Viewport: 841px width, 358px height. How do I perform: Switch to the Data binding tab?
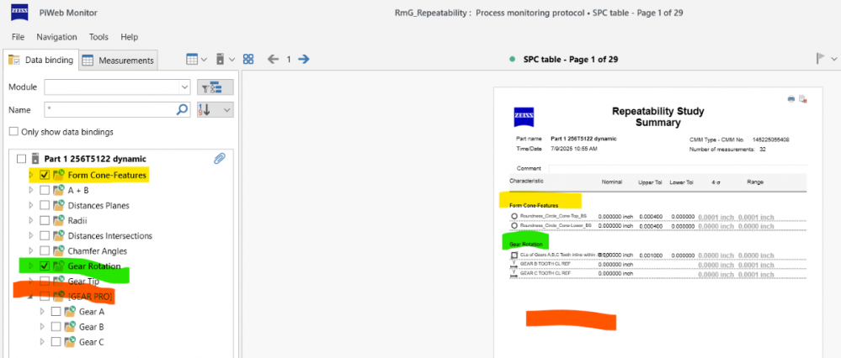click(x=40, y=60)
